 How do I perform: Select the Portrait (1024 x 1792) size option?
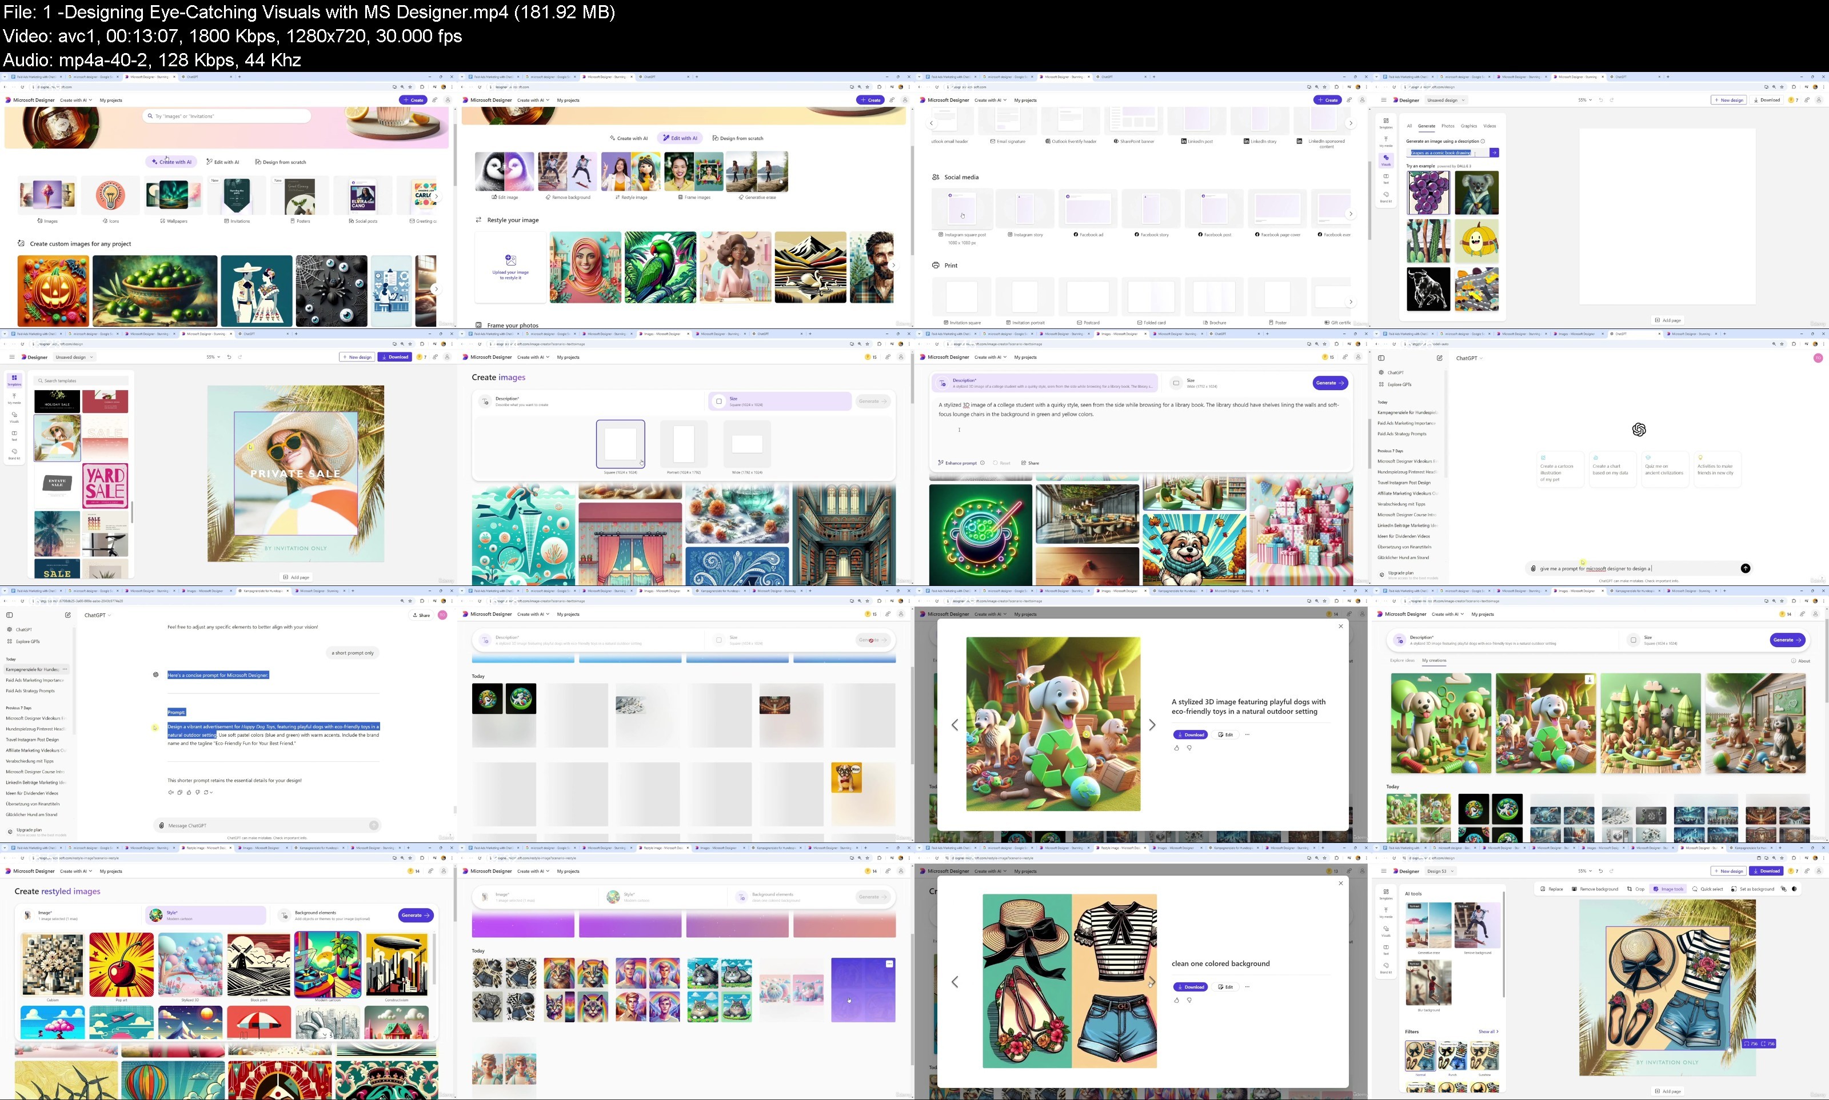click(683, 444)
